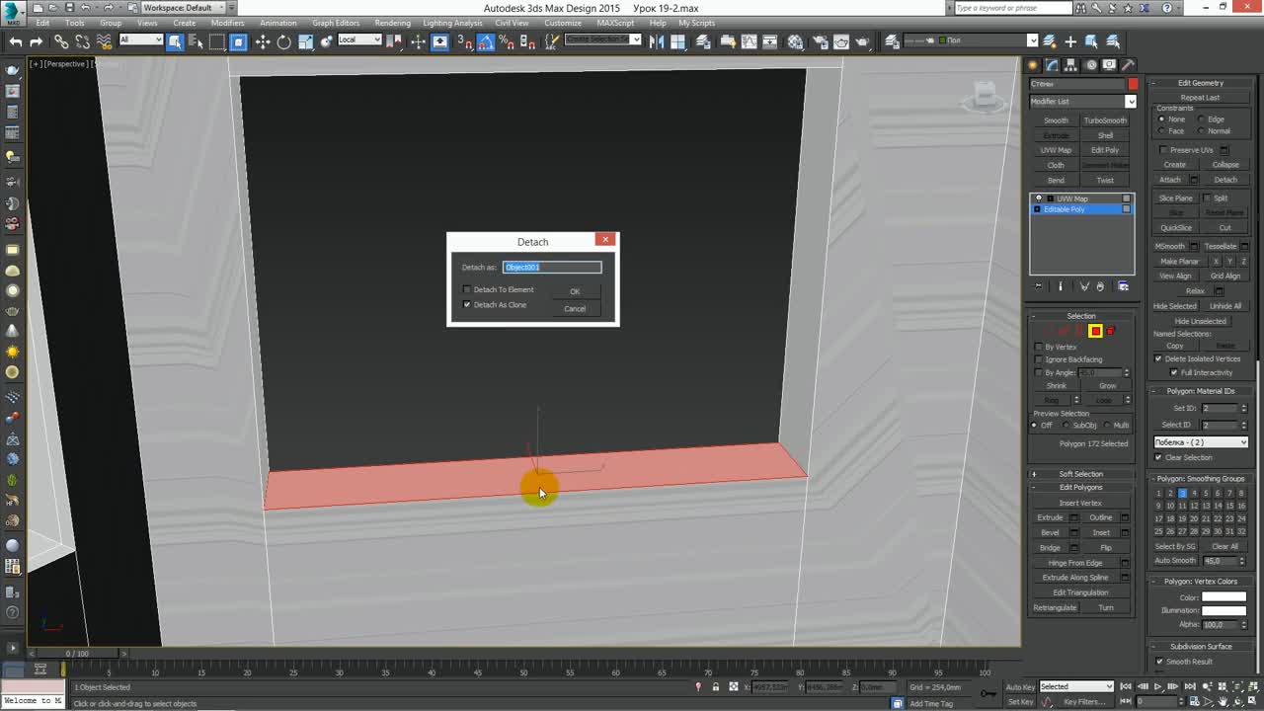Image resolution: width=1264 pixels, height=711 pixels.
Task: Select Element sub-object level icon
Action: click(1111, 331)
